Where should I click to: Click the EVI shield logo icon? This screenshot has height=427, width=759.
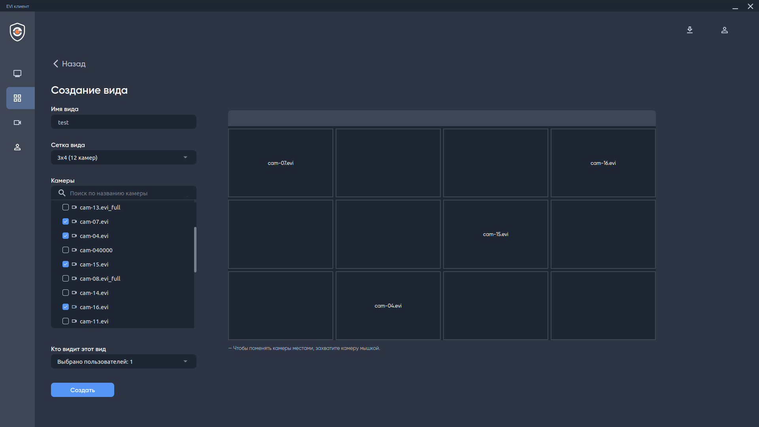click(17, 32)
